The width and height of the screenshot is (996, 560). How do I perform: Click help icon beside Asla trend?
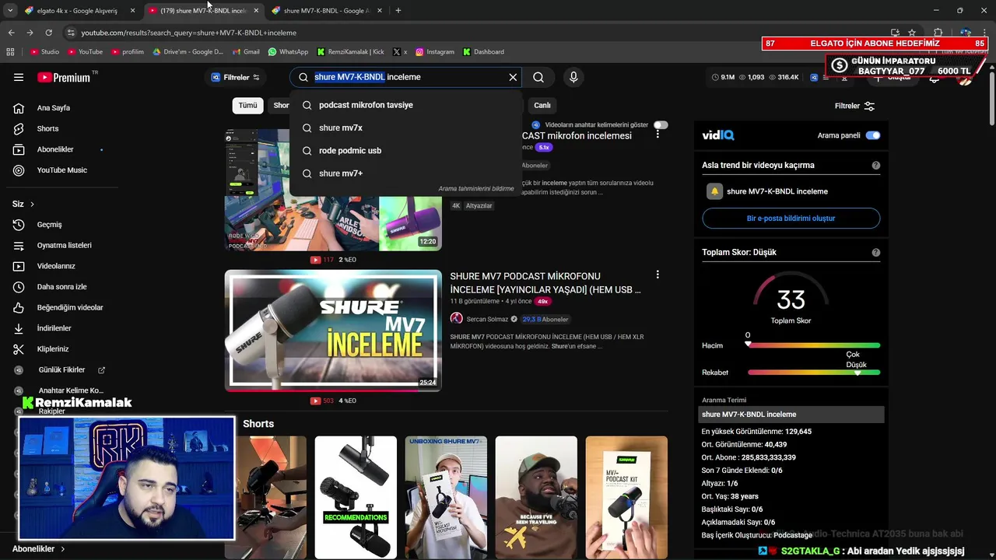tap(876, 166)
